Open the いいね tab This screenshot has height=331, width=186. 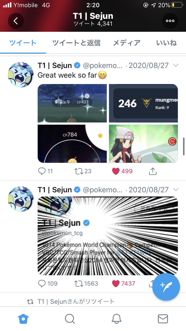click(166, 43)
